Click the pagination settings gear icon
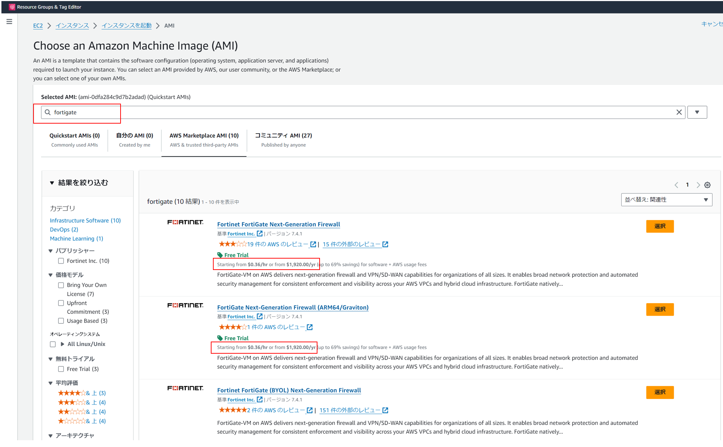Image resolution: width=723 pixels, height=447 pixels. [707, 185]
